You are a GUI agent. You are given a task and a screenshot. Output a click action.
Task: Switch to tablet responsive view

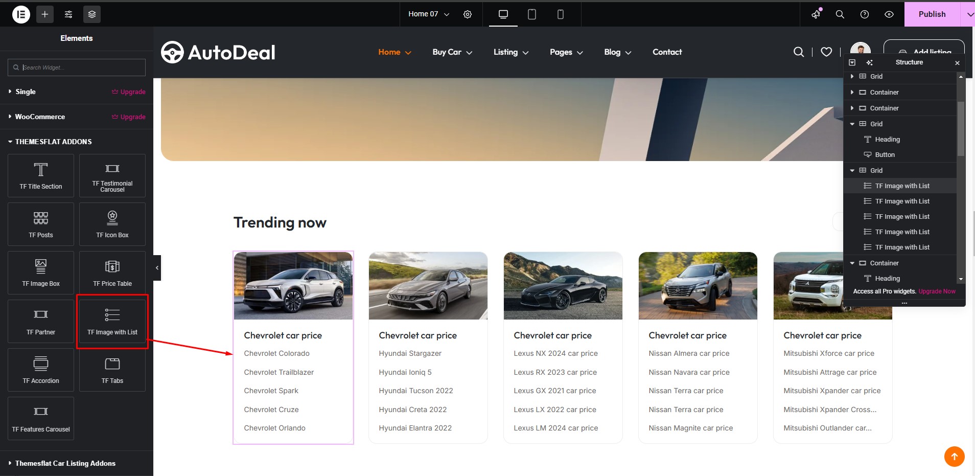[x=532, y=14]
